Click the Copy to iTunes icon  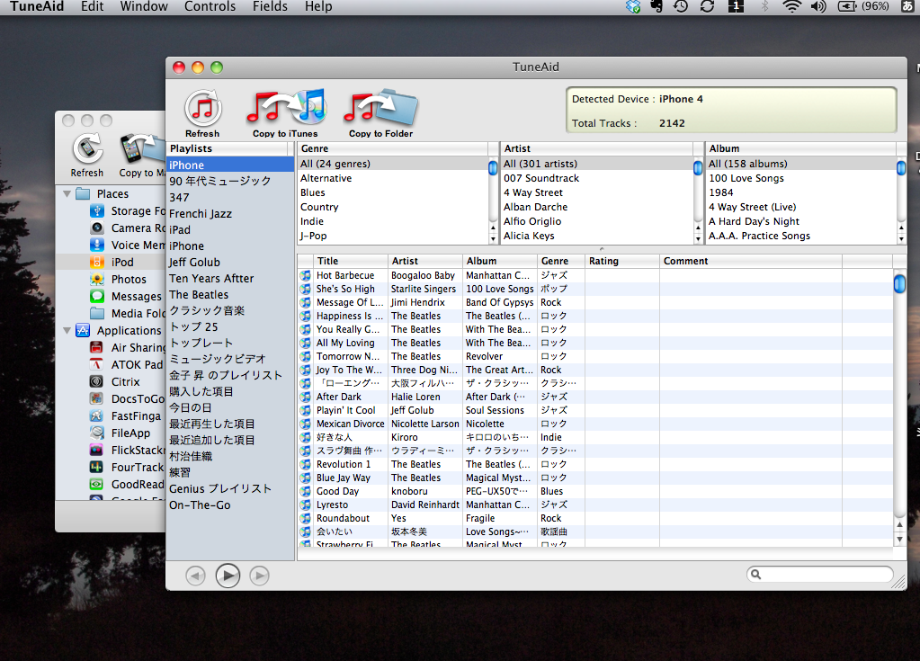[286, 107]
